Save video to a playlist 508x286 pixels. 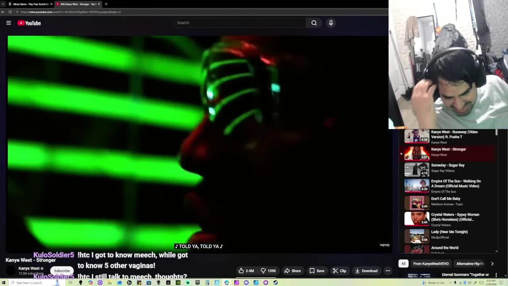(317, 271)
